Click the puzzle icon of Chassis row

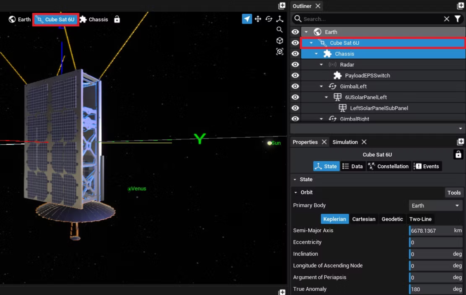pyautogui.click(x=327, y=54)
